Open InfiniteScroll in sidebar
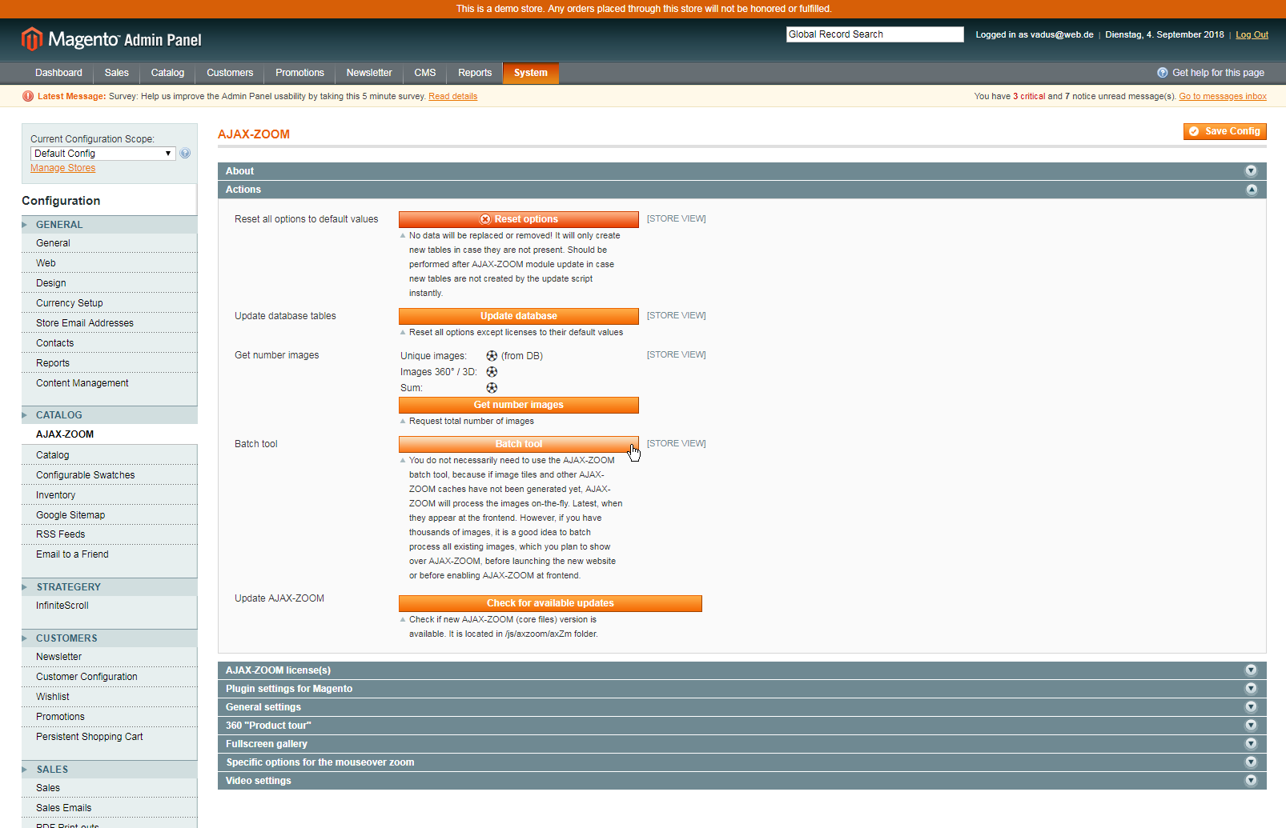The height and width of the screenshot is (828, 1286). coord(109,606)
